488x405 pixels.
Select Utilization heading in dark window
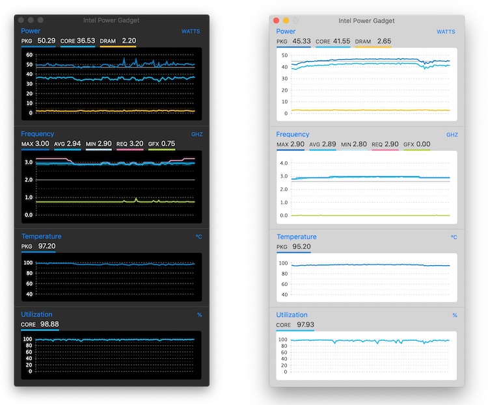pyautogui.click(x=36, y=315)
